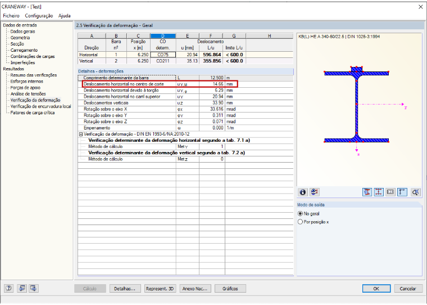
Task: Click the Gráficos button
Action: click(230, 289)
